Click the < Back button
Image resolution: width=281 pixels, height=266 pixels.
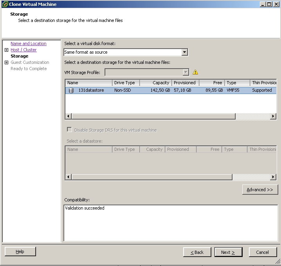(x=197, y=252)
